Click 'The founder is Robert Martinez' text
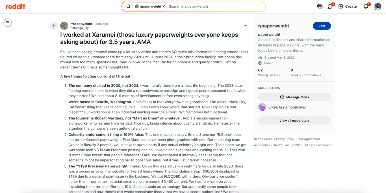The height and width of the screenshot is (193, 386). (x=125, y=118)
